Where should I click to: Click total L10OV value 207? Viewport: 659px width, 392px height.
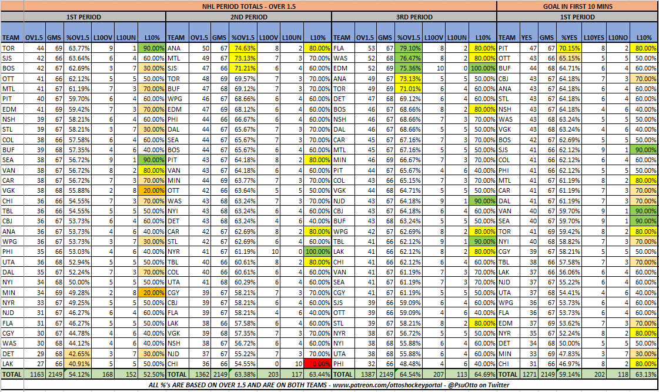click(434, 374)
